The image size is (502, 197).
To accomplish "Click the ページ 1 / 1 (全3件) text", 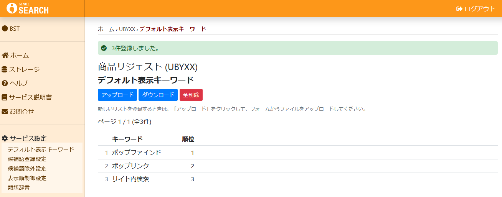I will click(125, 122).
